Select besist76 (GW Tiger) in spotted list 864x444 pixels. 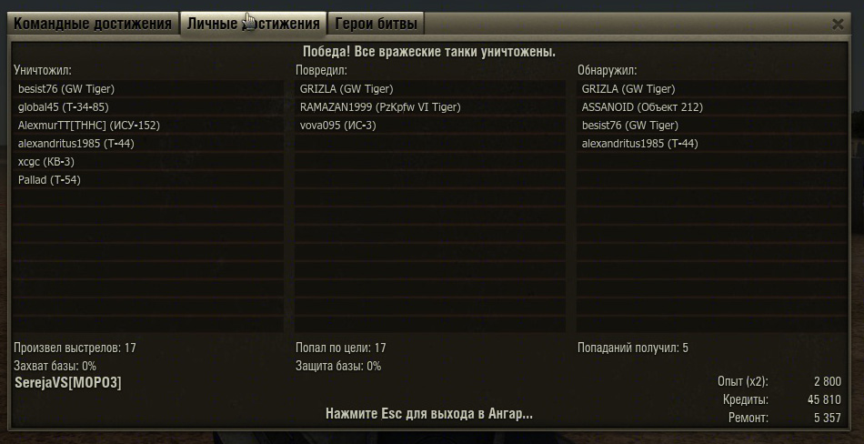tap(712, 126)
